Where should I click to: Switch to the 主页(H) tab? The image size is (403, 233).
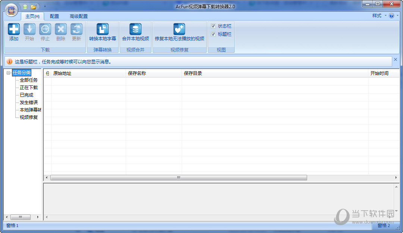tap(32, 16)
